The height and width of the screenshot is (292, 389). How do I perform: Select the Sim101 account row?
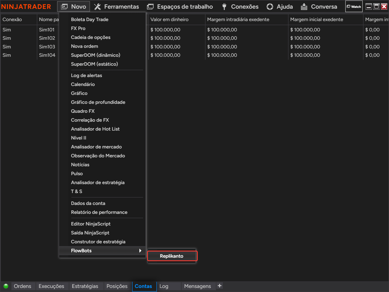pyautogui.click(x=47, y=30)
